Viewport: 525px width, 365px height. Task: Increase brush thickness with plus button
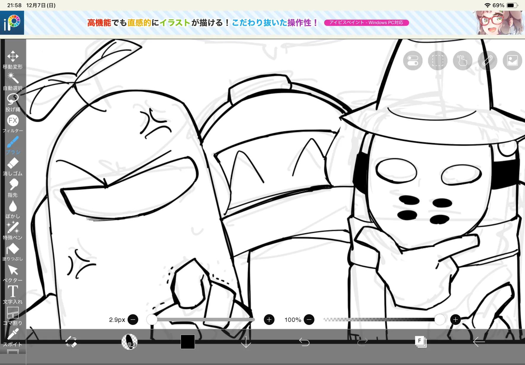pos(269,320)
